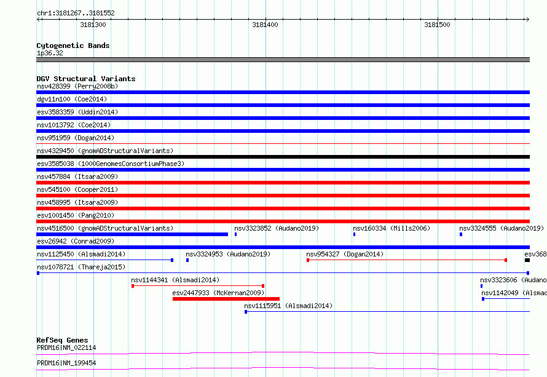Image resolution: width=547 pixels, height=377 pixels.
Task: Click the nsv1115951 blue start marker
Action: tap(246, 312)
